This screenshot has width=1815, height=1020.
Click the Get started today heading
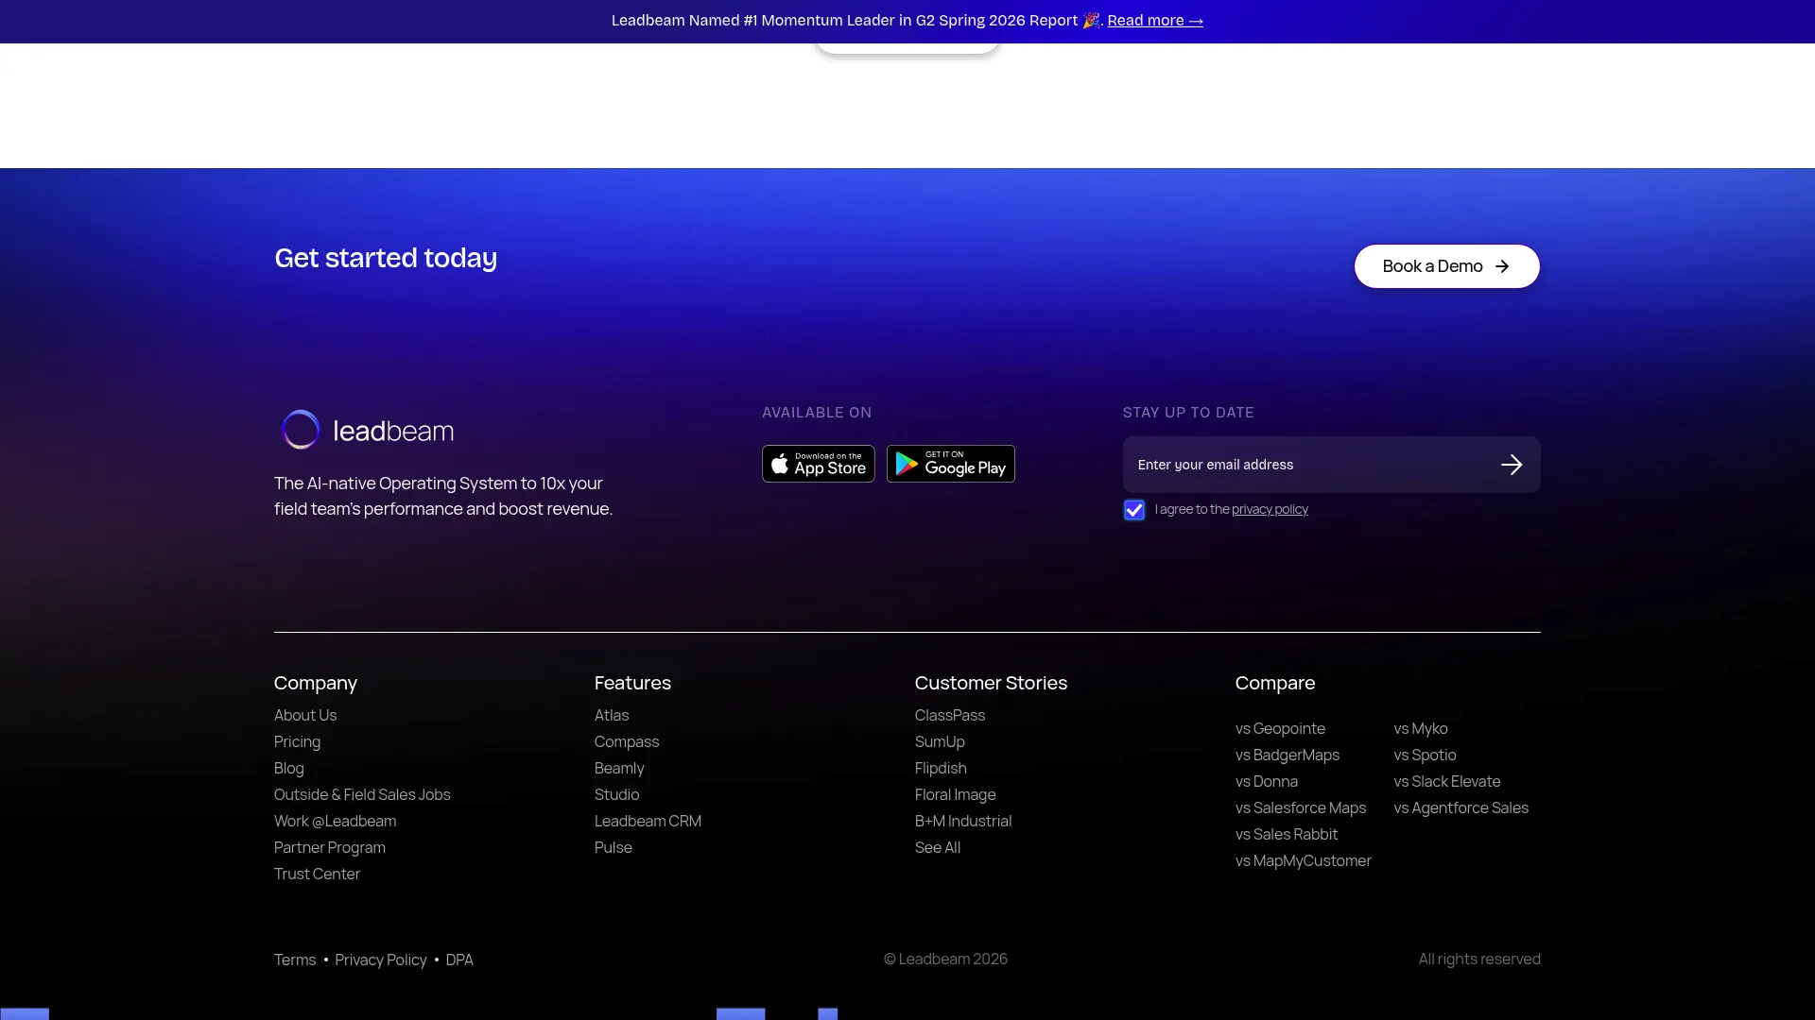(x=386, y=258)
